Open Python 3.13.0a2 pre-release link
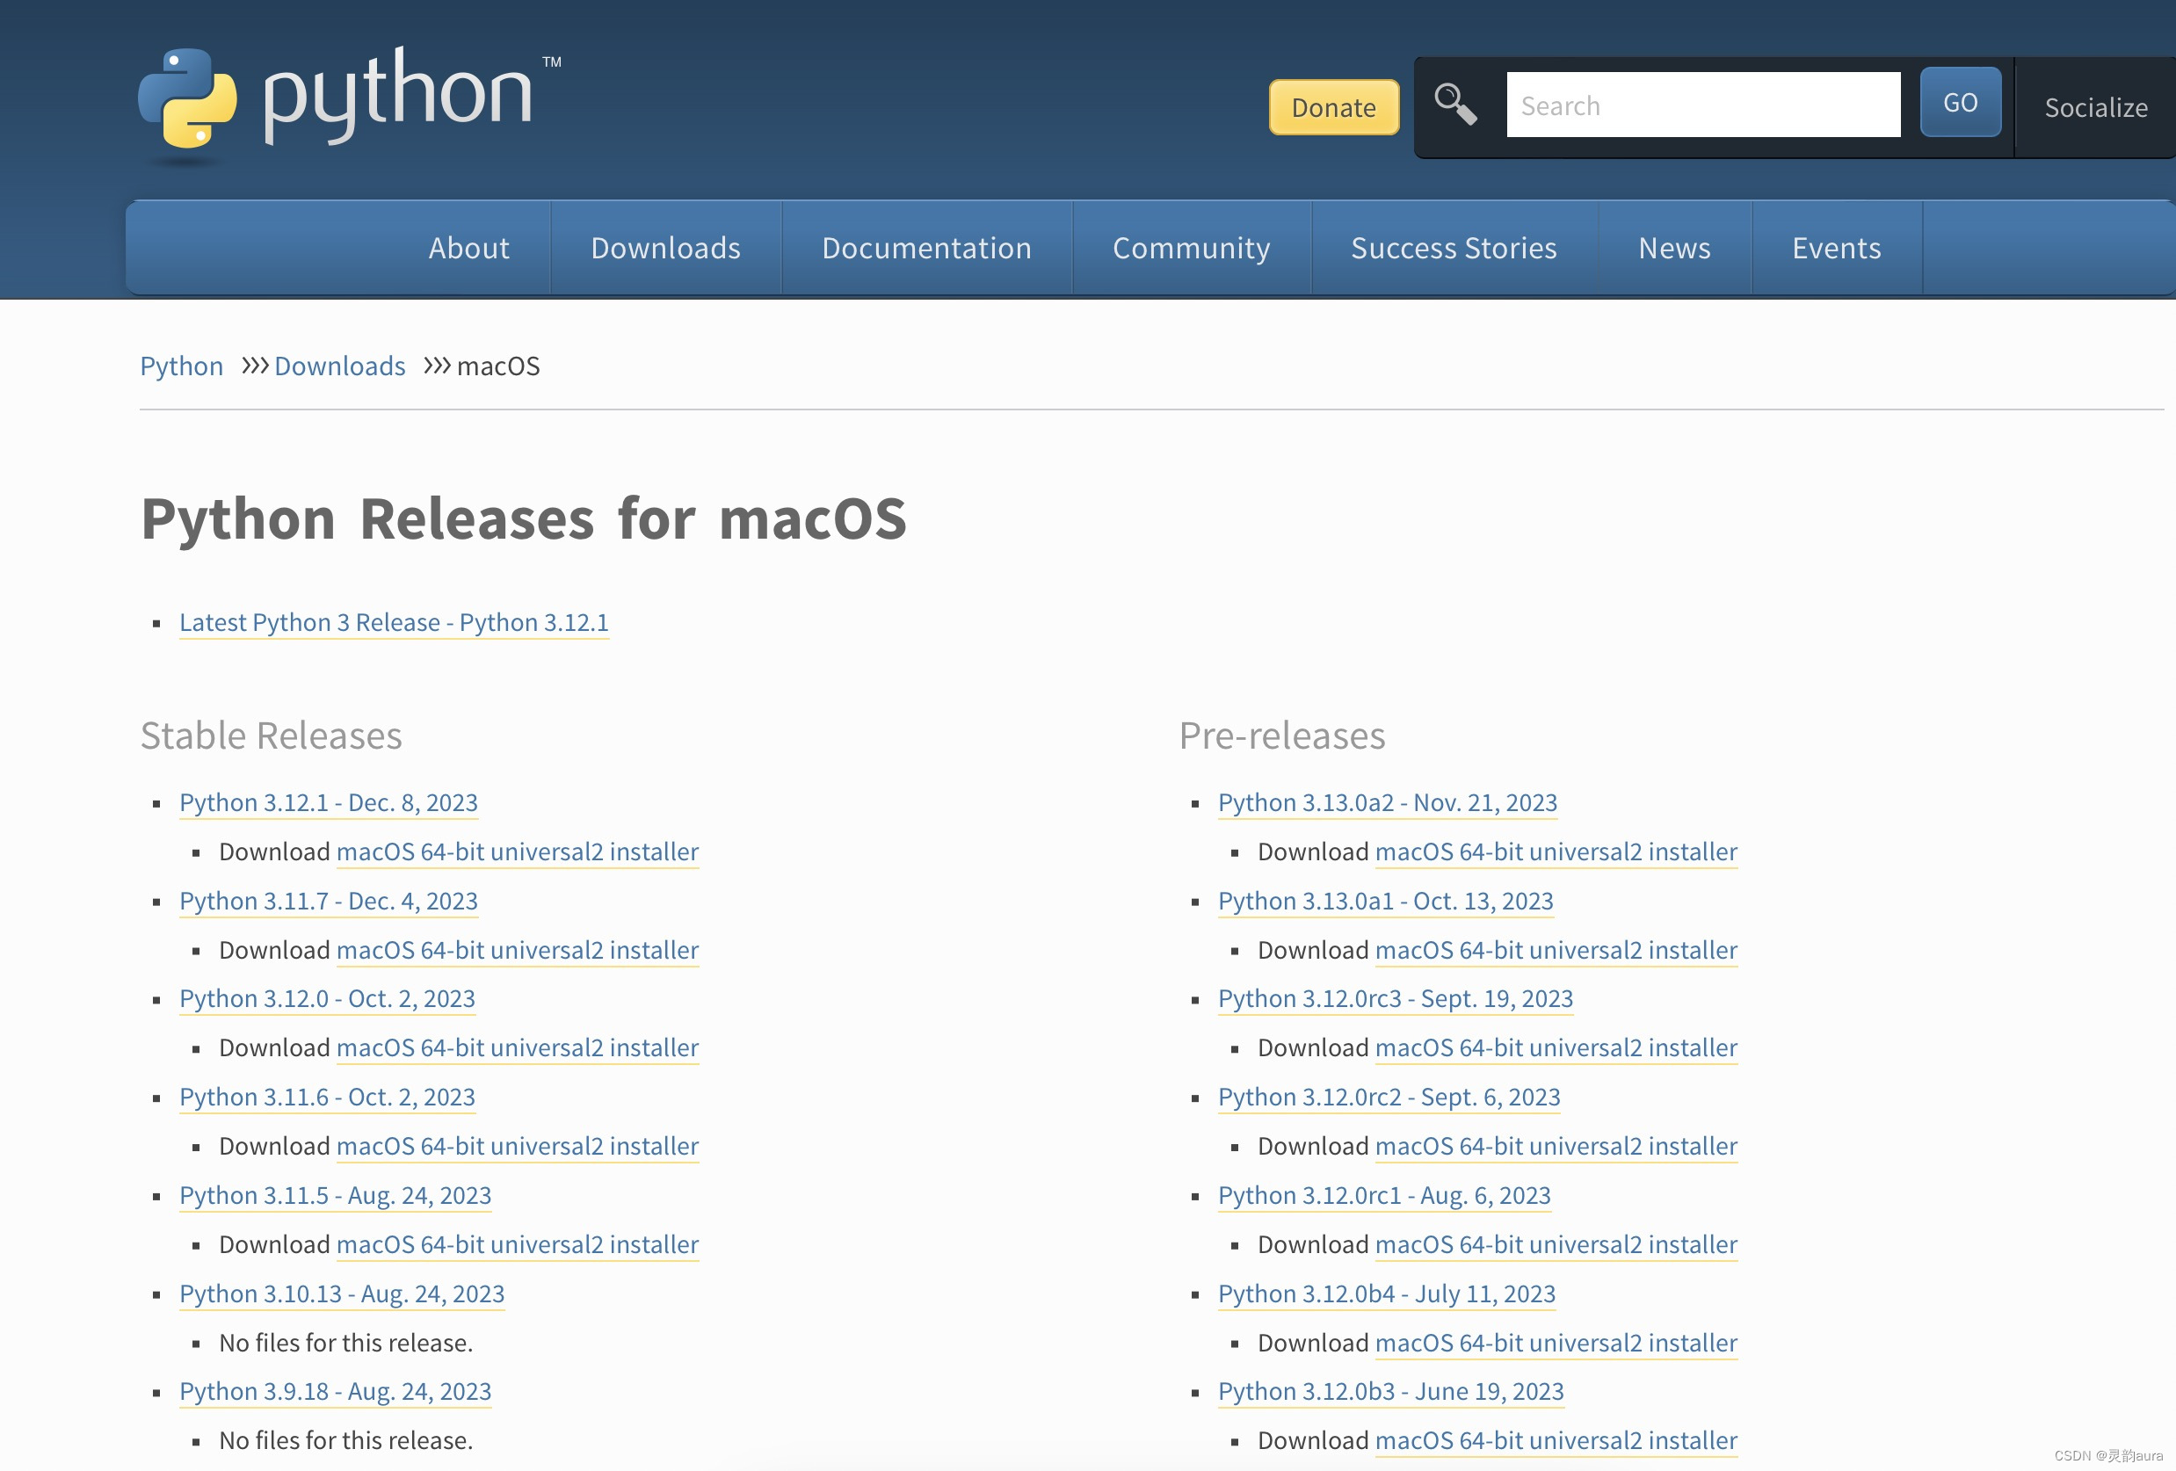 click(x=1387, y=802)
